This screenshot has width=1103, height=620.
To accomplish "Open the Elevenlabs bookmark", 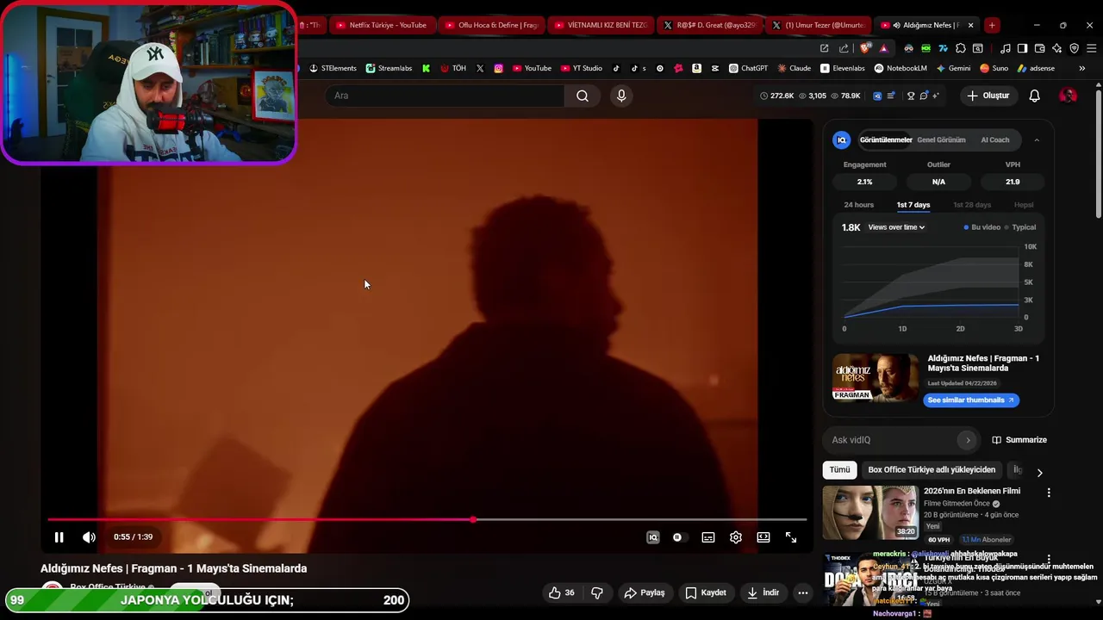I will (x=843, y=68).
